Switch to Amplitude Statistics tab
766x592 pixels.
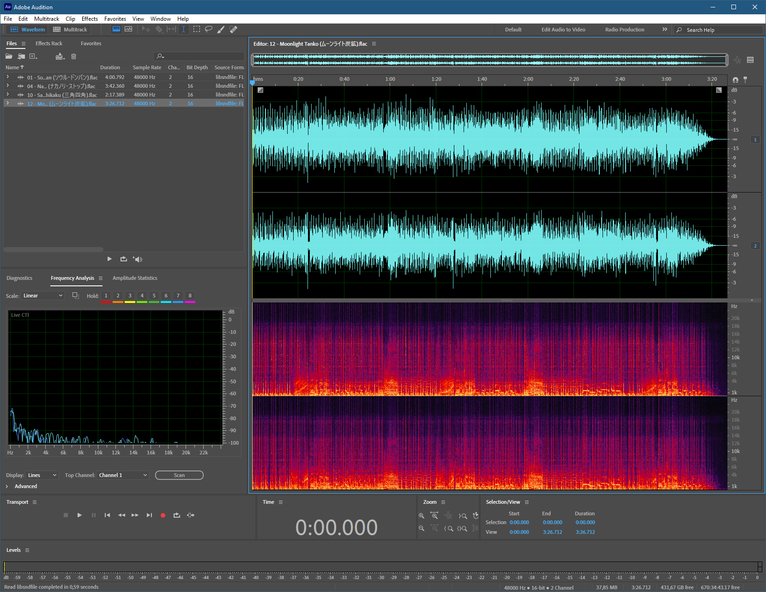click(x=135, y=278)
